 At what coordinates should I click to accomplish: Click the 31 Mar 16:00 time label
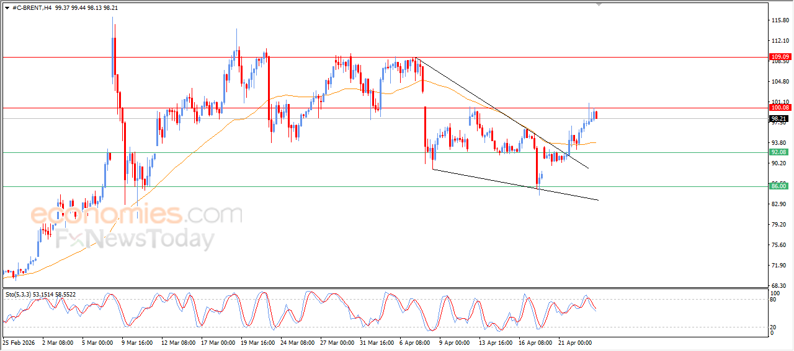click(377, 342)
